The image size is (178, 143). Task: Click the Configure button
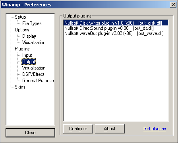click(78, 129)
